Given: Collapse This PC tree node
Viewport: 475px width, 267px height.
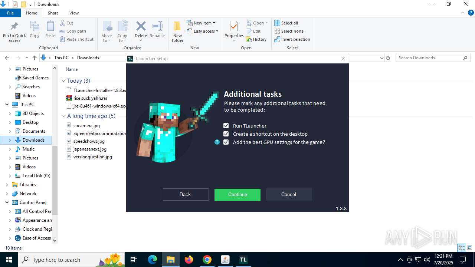Looking at the screenshot, I should [7, 105].
